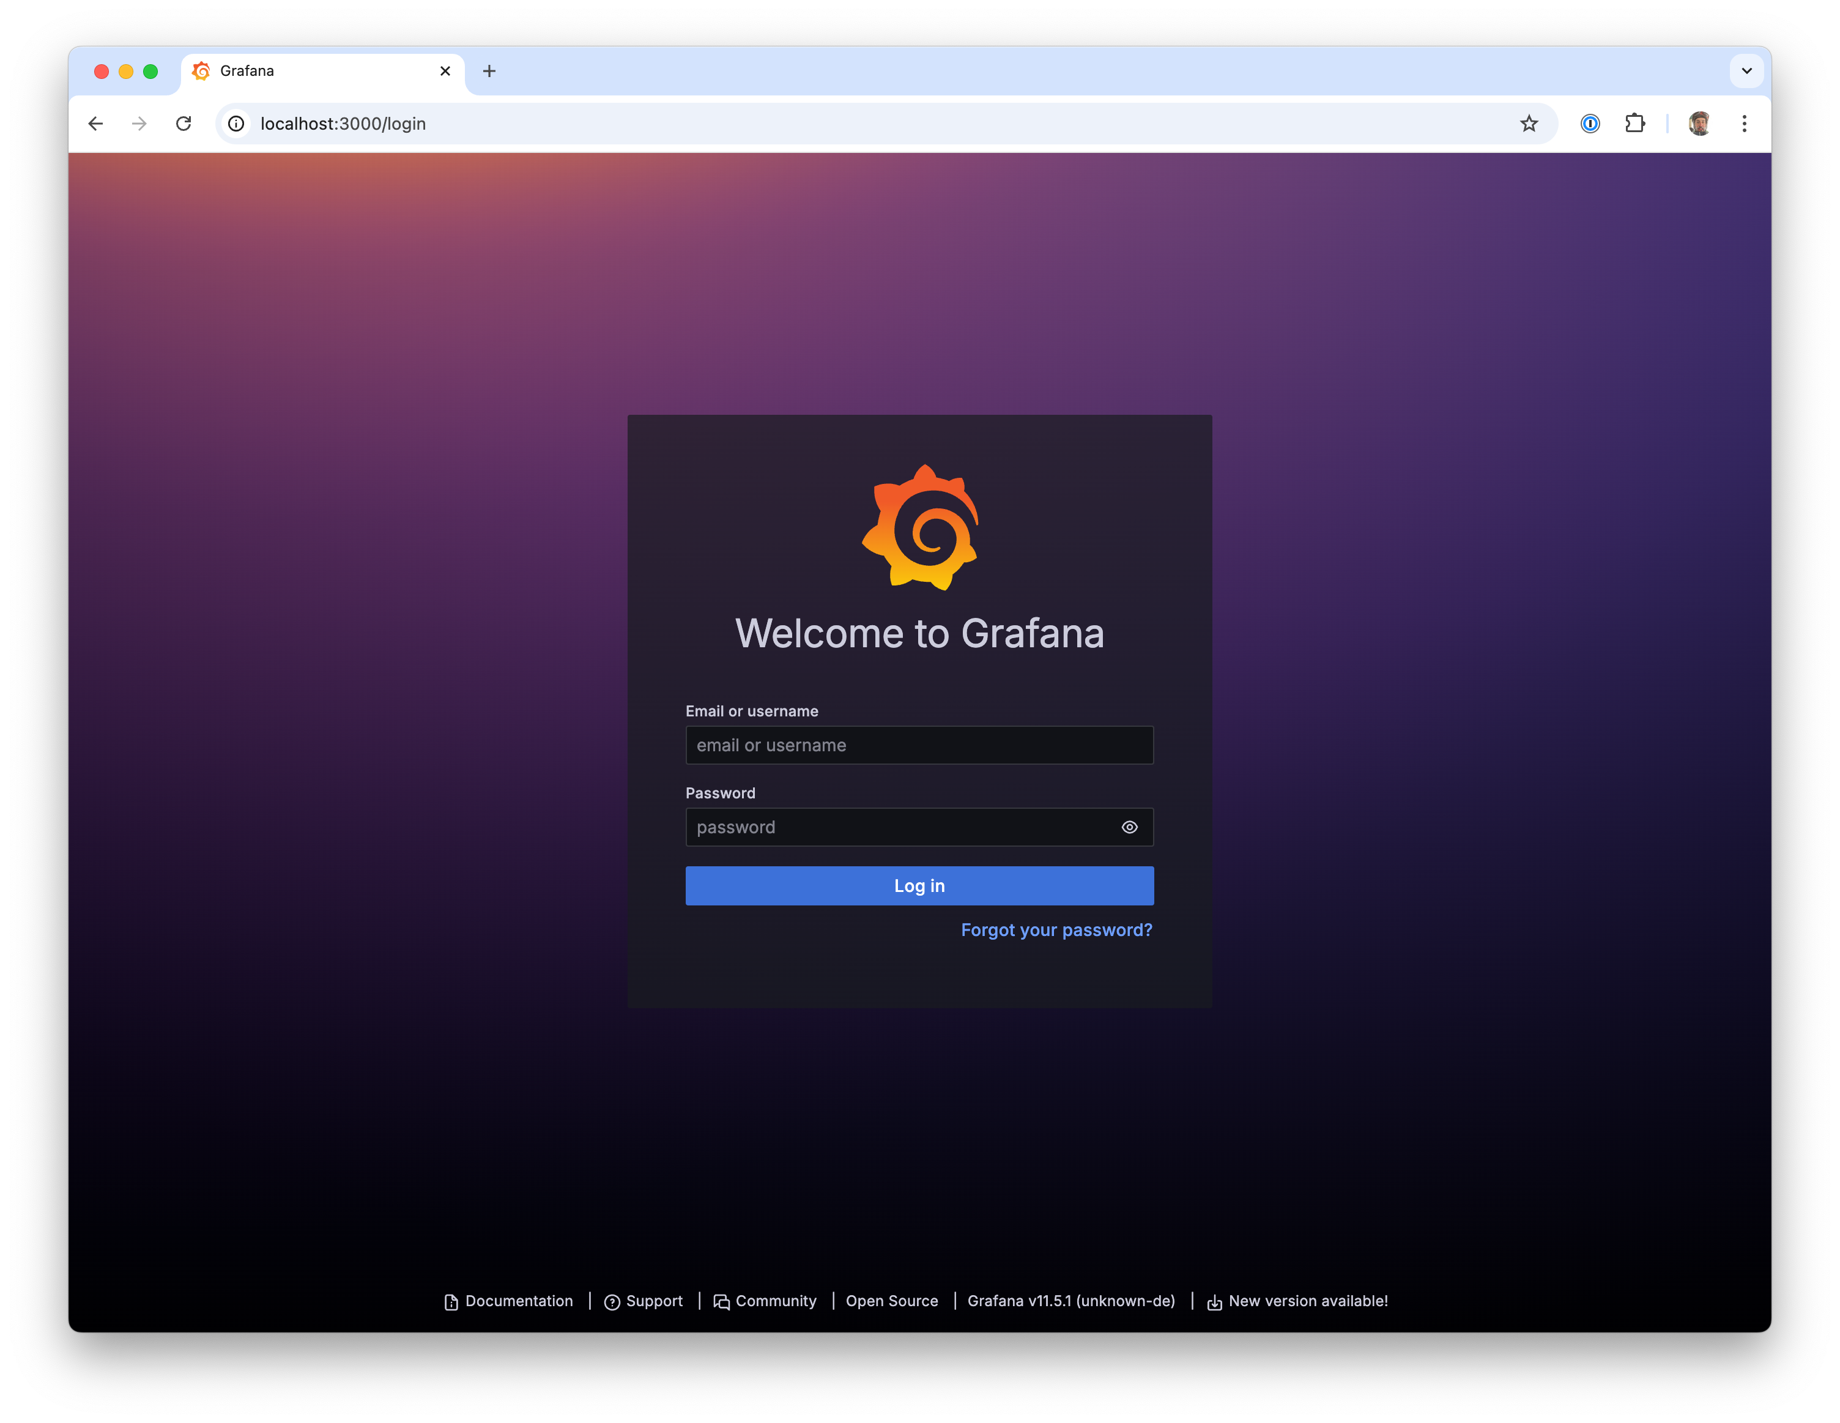This screenshot has height=1423, width=1840.
Task: Reload the page using the refresh icon
Action: 185,123
